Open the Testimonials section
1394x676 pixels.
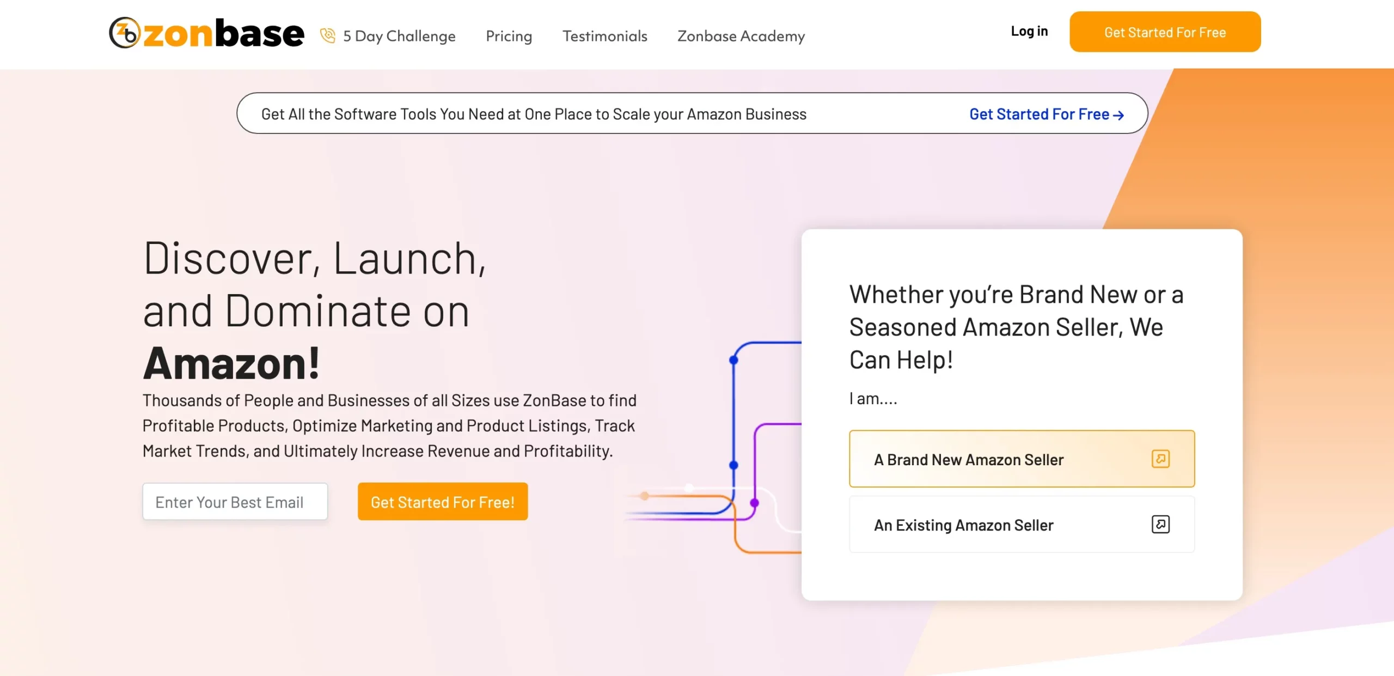point(604,36)
